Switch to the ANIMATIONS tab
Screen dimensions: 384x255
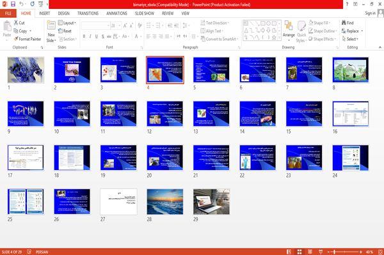[116, 13]
